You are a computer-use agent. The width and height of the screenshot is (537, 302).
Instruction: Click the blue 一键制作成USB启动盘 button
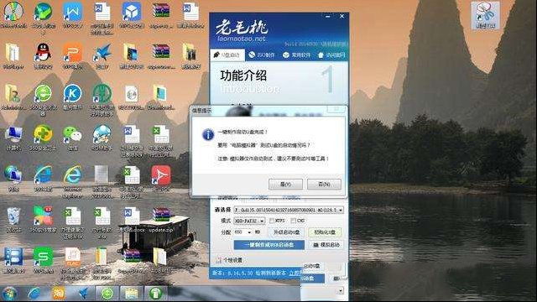268,245
